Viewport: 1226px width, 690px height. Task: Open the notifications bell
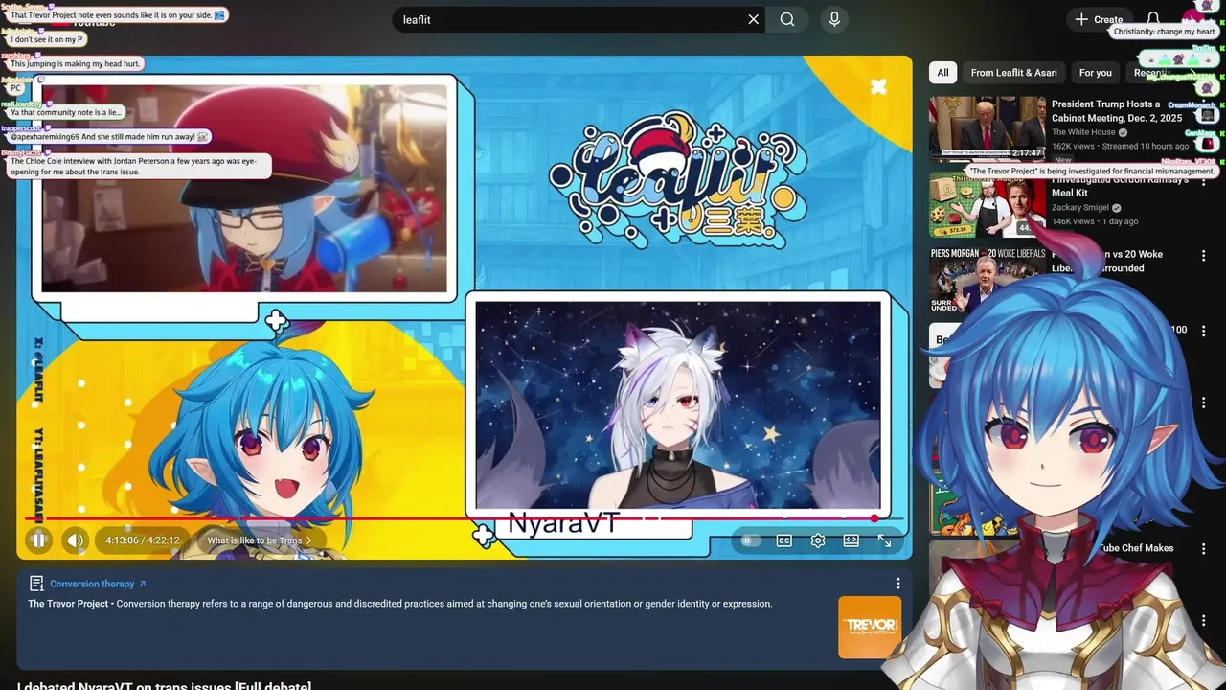coord(1153,19)
